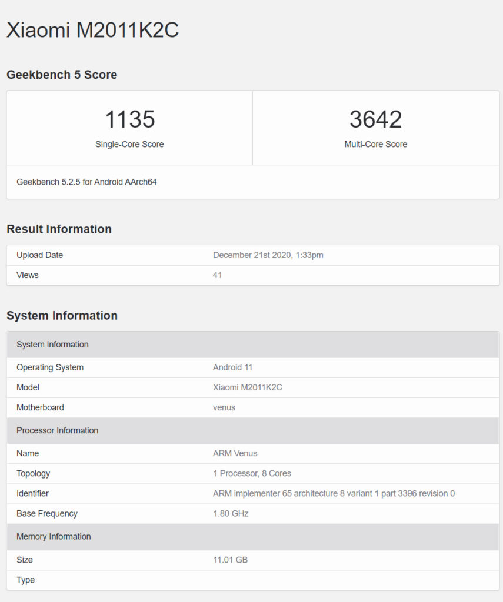
Task: Select the Result Information heading
Action: (x=59, y=229)
